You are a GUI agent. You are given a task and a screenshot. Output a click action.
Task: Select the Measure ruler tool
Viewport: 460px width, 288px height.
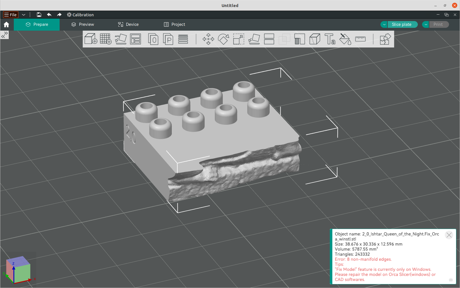(x=360, y=39)
